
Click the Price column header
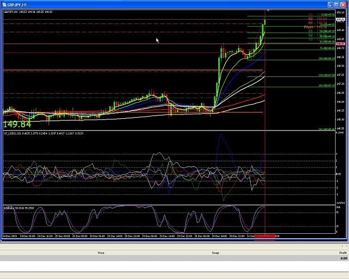coord(101,253)
